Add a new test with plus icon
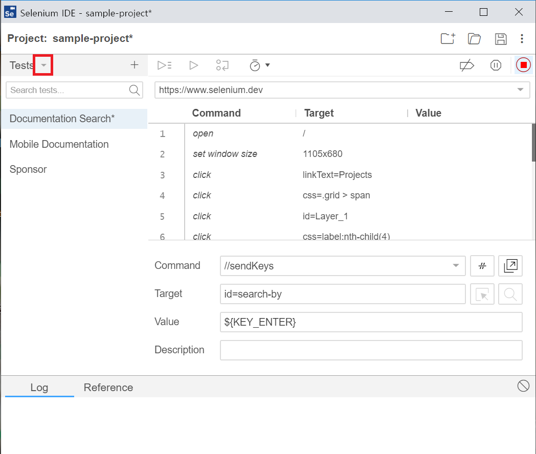 pyautogui.click(x=135, y=65)
